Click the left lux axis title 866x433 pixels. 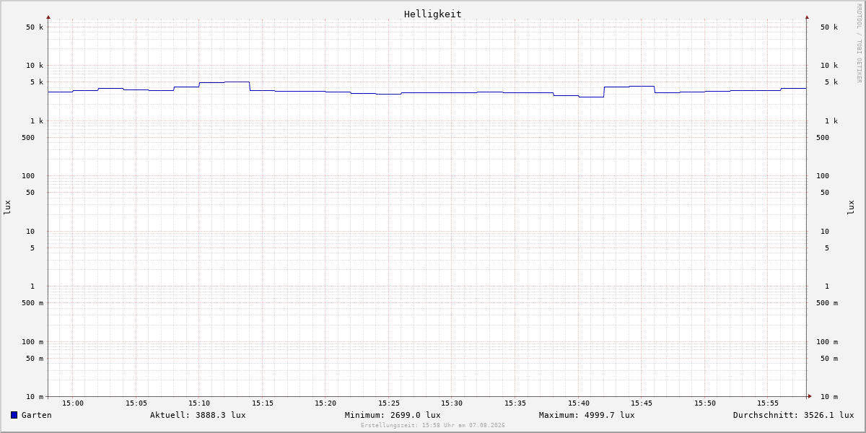8,208
